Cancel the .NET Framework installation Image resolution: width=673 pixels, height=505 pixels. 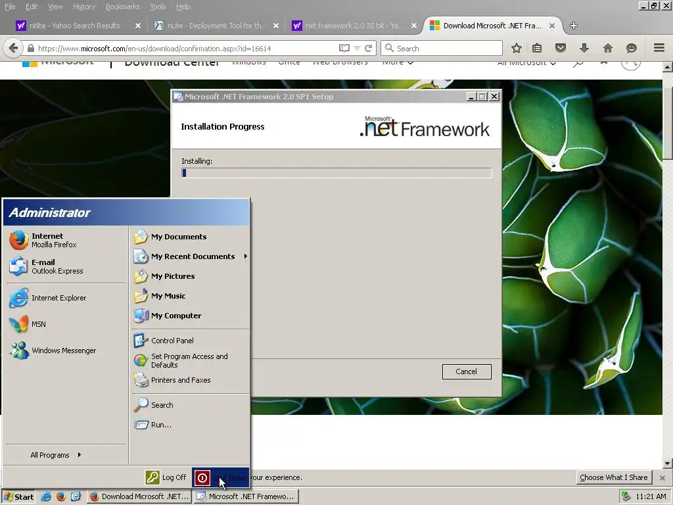(x=467, y=372)
